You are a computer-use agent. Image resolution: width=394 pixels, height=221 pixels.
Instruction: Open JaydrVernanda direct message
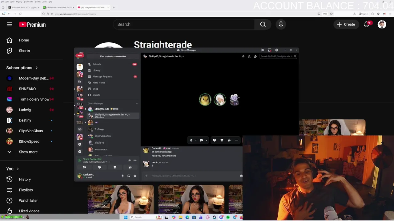coord(112,136)
